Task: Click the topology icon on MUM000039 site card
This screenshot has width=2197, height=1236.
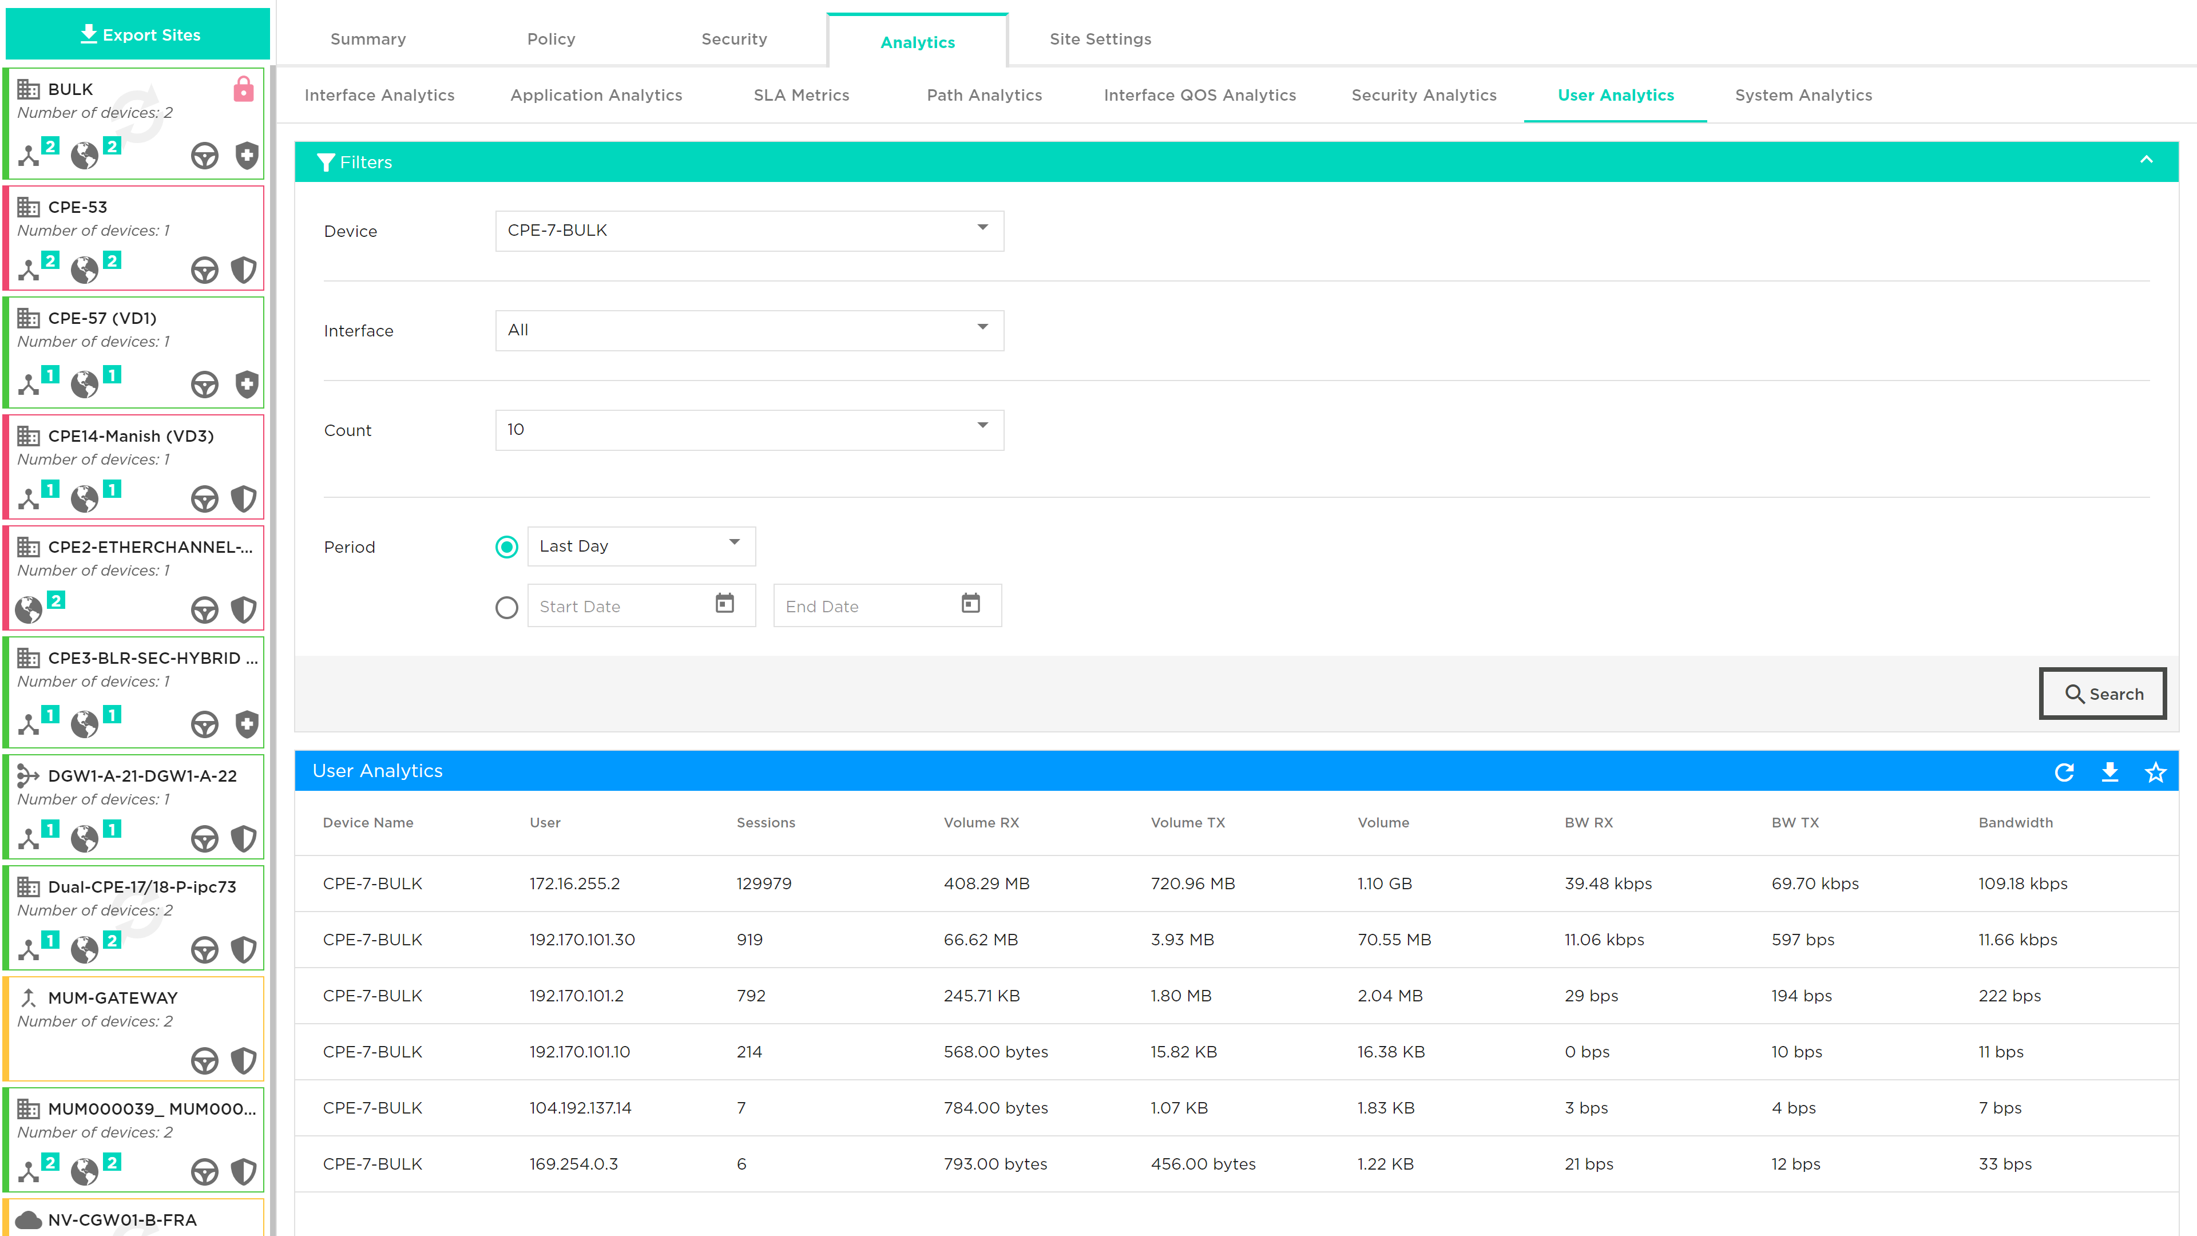Action: [29, 1171]
